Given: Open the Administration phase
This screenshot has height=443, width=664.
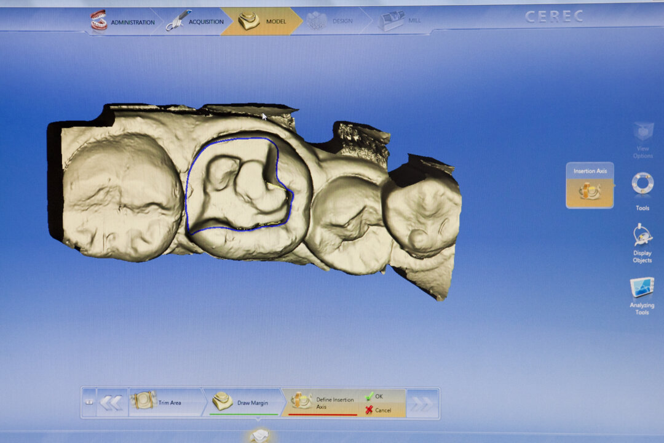Looking at the screenshot, I should [x=123, y=21].
